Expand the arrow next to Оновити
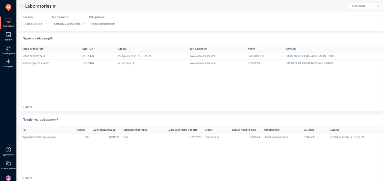The width and height of the screenshot is (385, 181). 372,6
